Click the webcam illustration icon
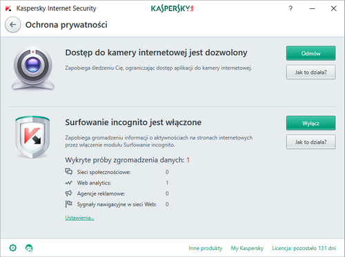 33,68
